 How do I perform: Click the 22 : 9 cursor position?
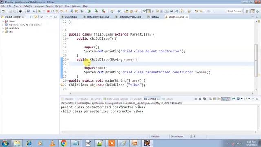(x=192, y=136)
